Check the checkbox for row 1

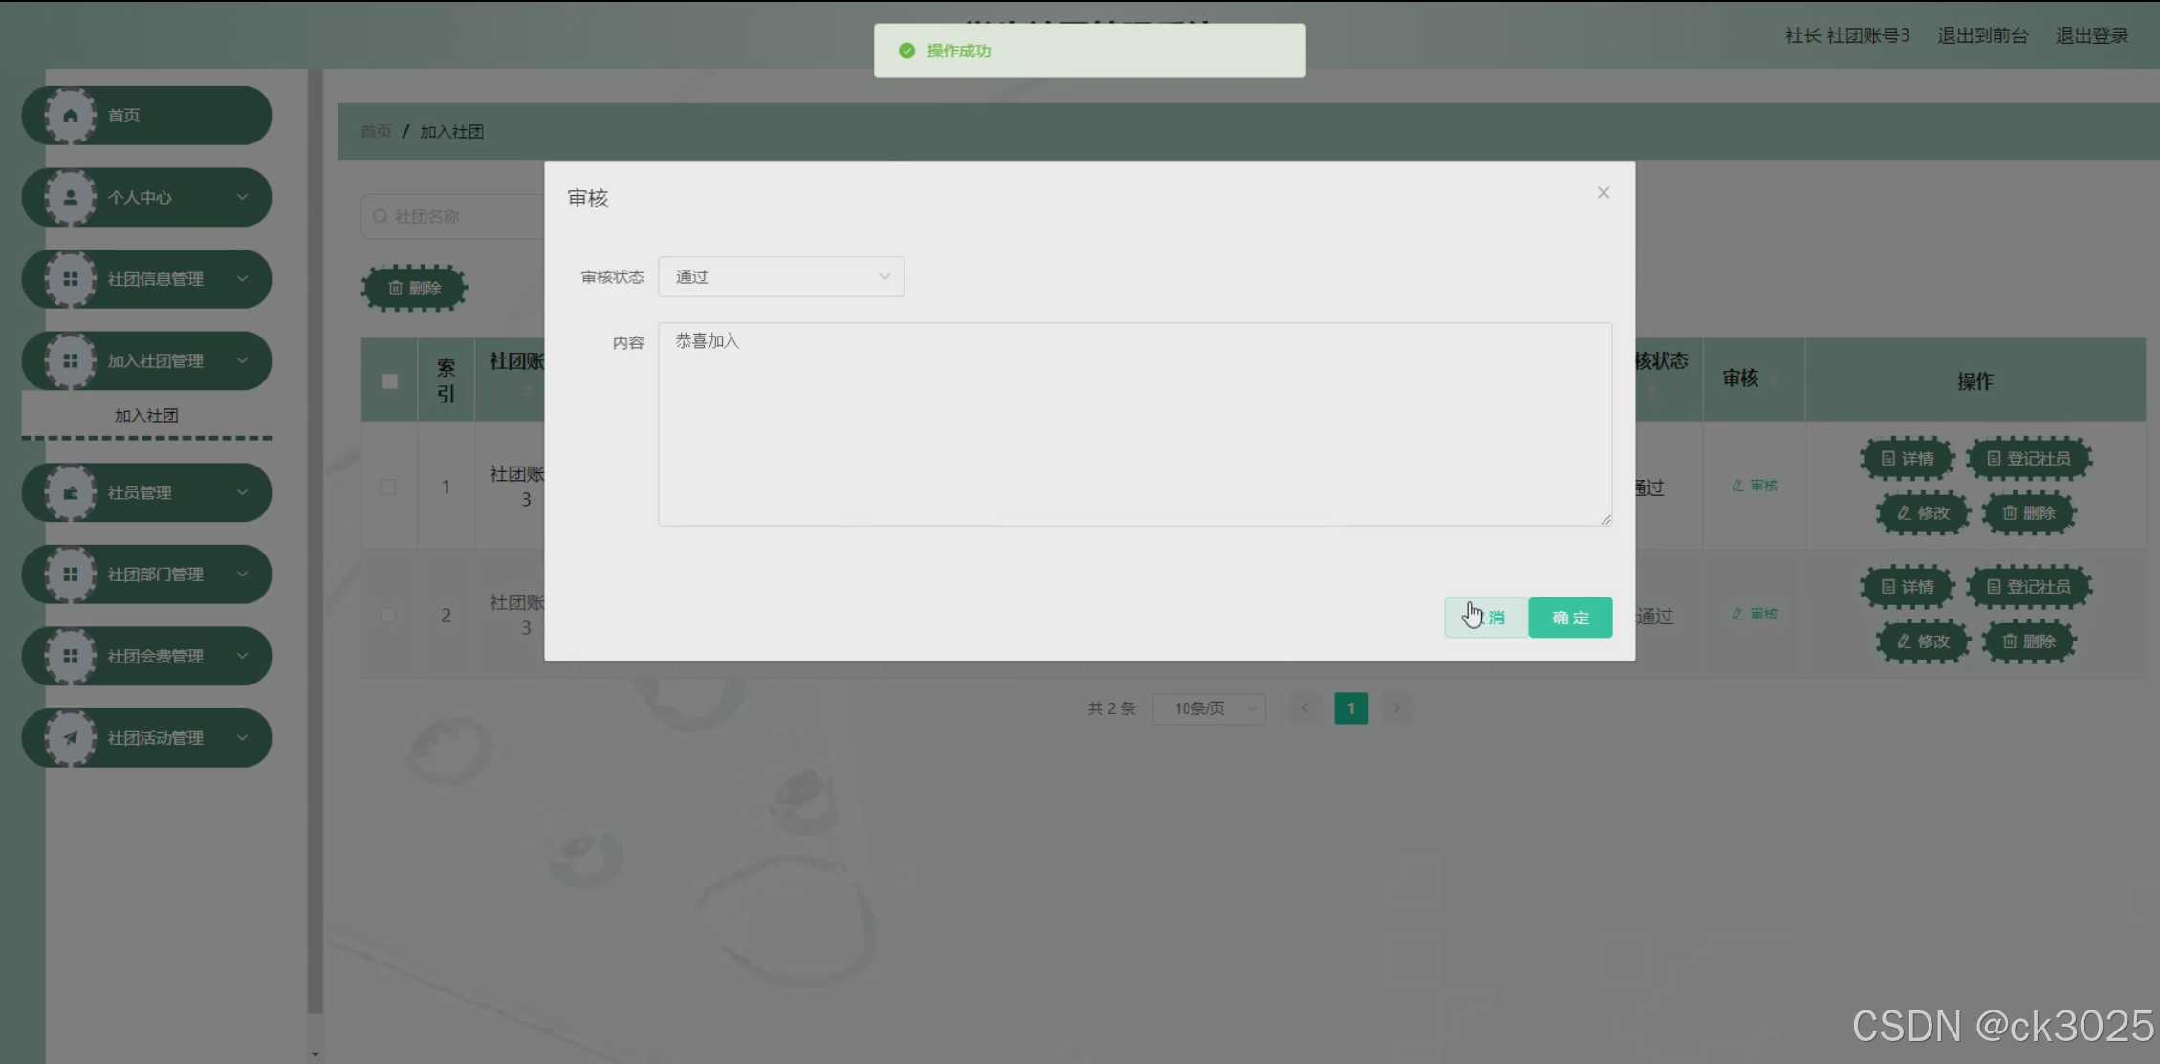click(387, 487)
